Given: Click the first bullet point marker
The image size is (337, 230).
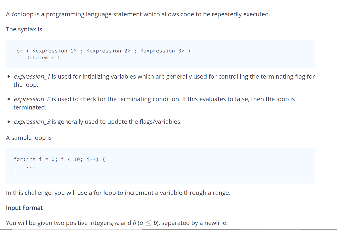Looking at the screenshot, I should 9,76.
